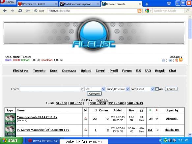Click the orange RSS icon in user panel

181,60
